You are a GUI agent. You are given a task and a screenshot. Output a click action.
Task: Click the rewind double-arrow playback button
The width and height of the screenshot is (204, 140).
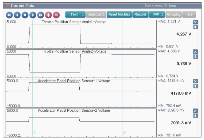click(9, 15)
